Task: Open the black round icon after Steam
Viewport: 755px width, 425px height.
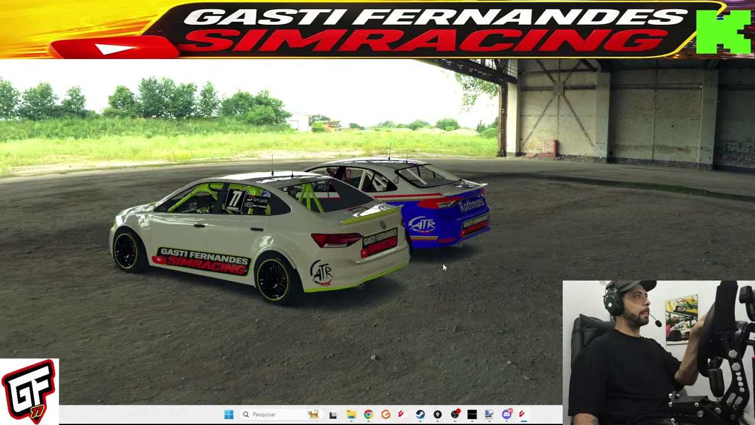Action: (438, 414)
